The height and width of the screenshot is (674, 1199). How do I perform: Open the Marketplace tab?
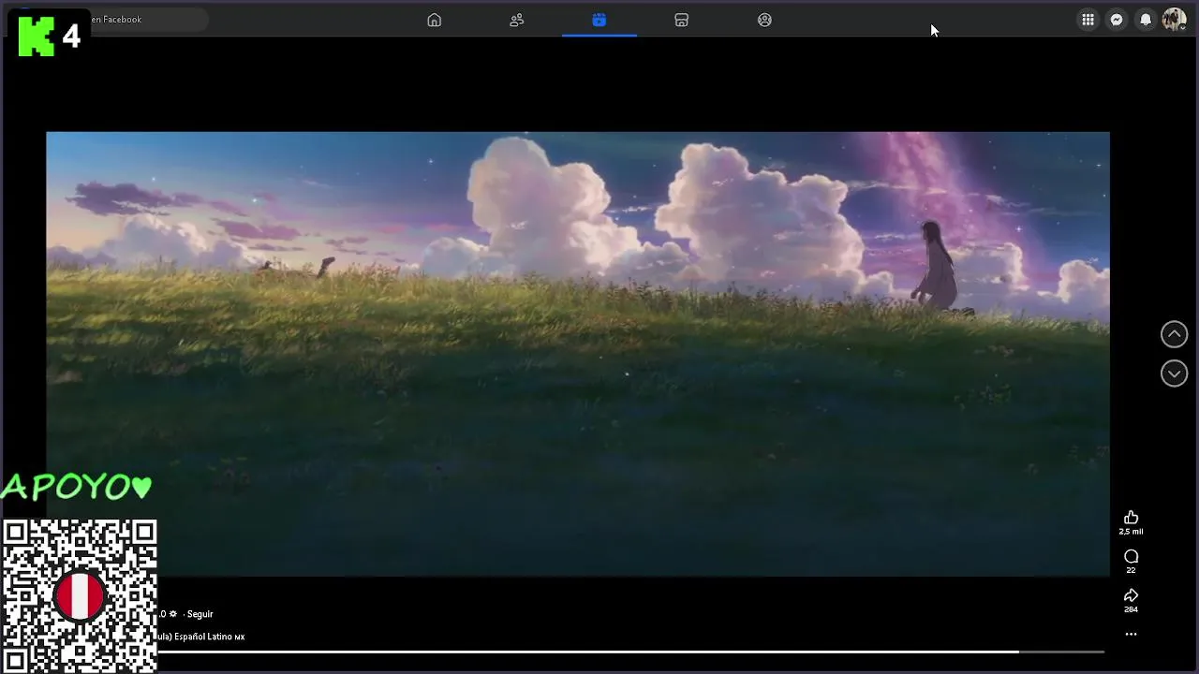pos(682,20)
